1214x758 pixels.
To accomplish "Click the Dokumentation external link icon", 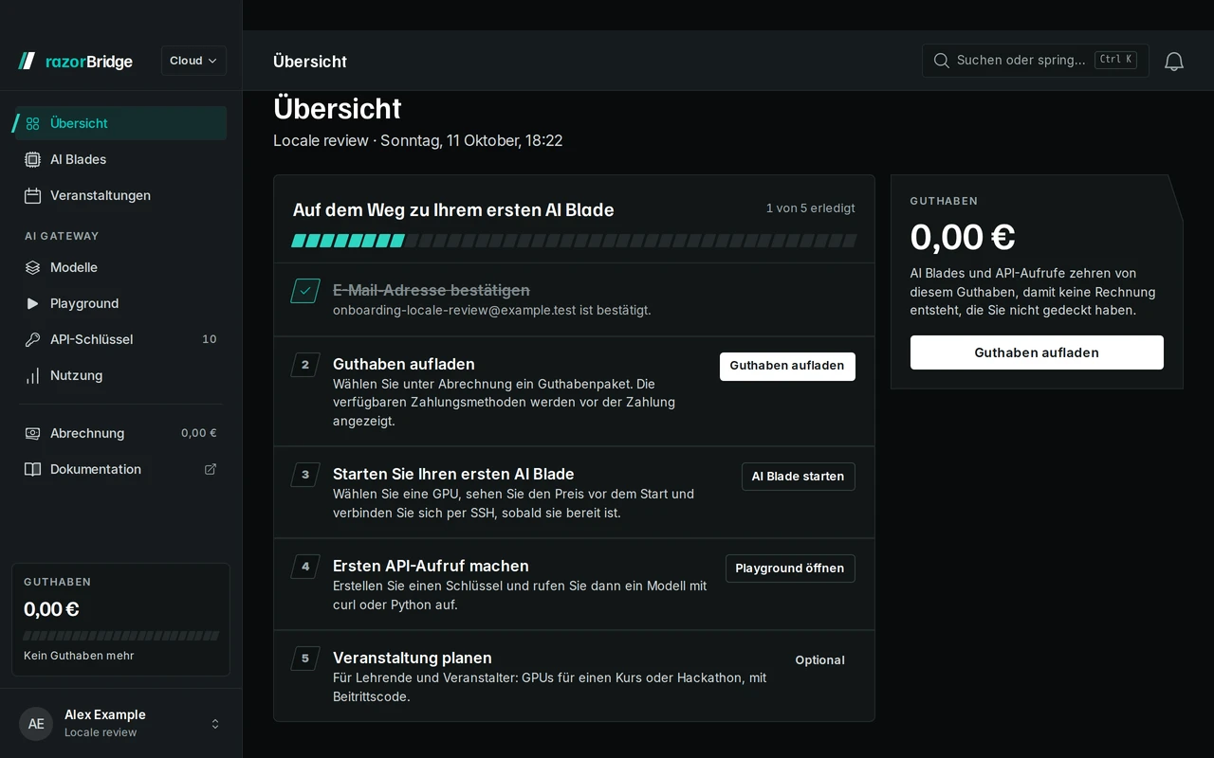I will [211, 469].
